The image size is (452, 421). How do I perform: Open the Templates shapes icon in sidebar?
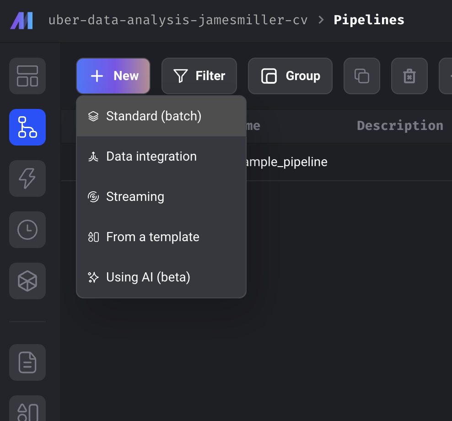coord(27,410)
